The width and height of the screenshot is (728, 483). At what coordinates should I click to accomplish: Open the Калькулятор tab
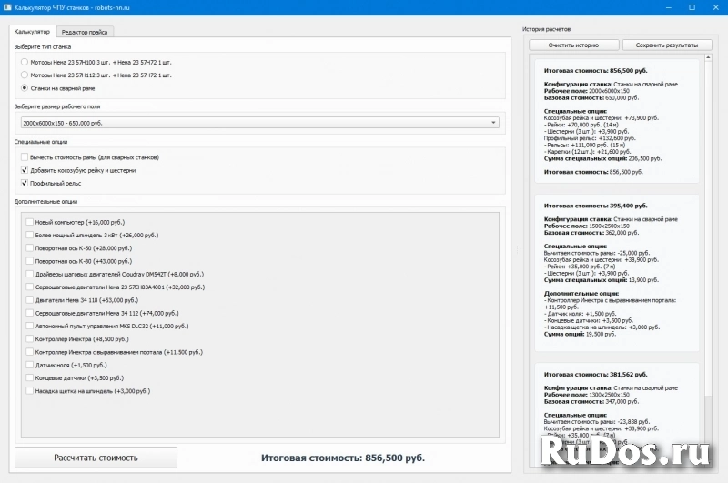coord(33,32)
